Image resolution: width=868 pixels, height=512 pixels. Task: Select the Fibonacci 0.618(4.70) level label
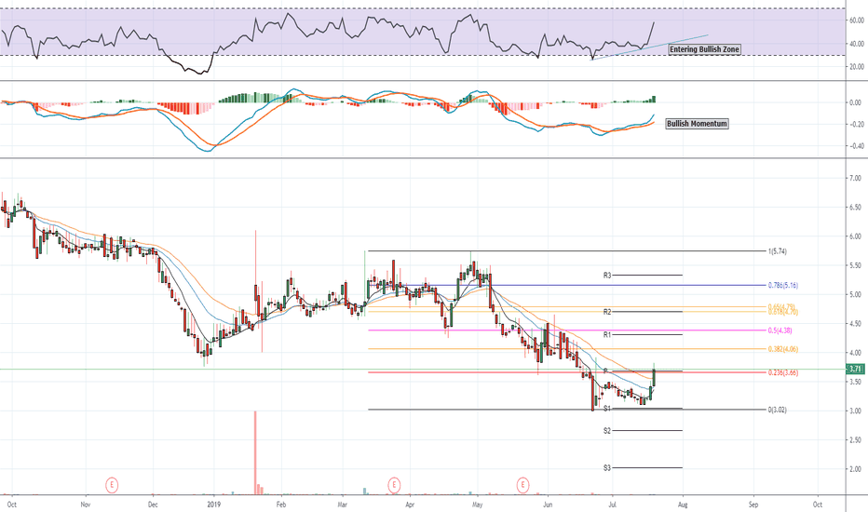[x=782, y=312]
